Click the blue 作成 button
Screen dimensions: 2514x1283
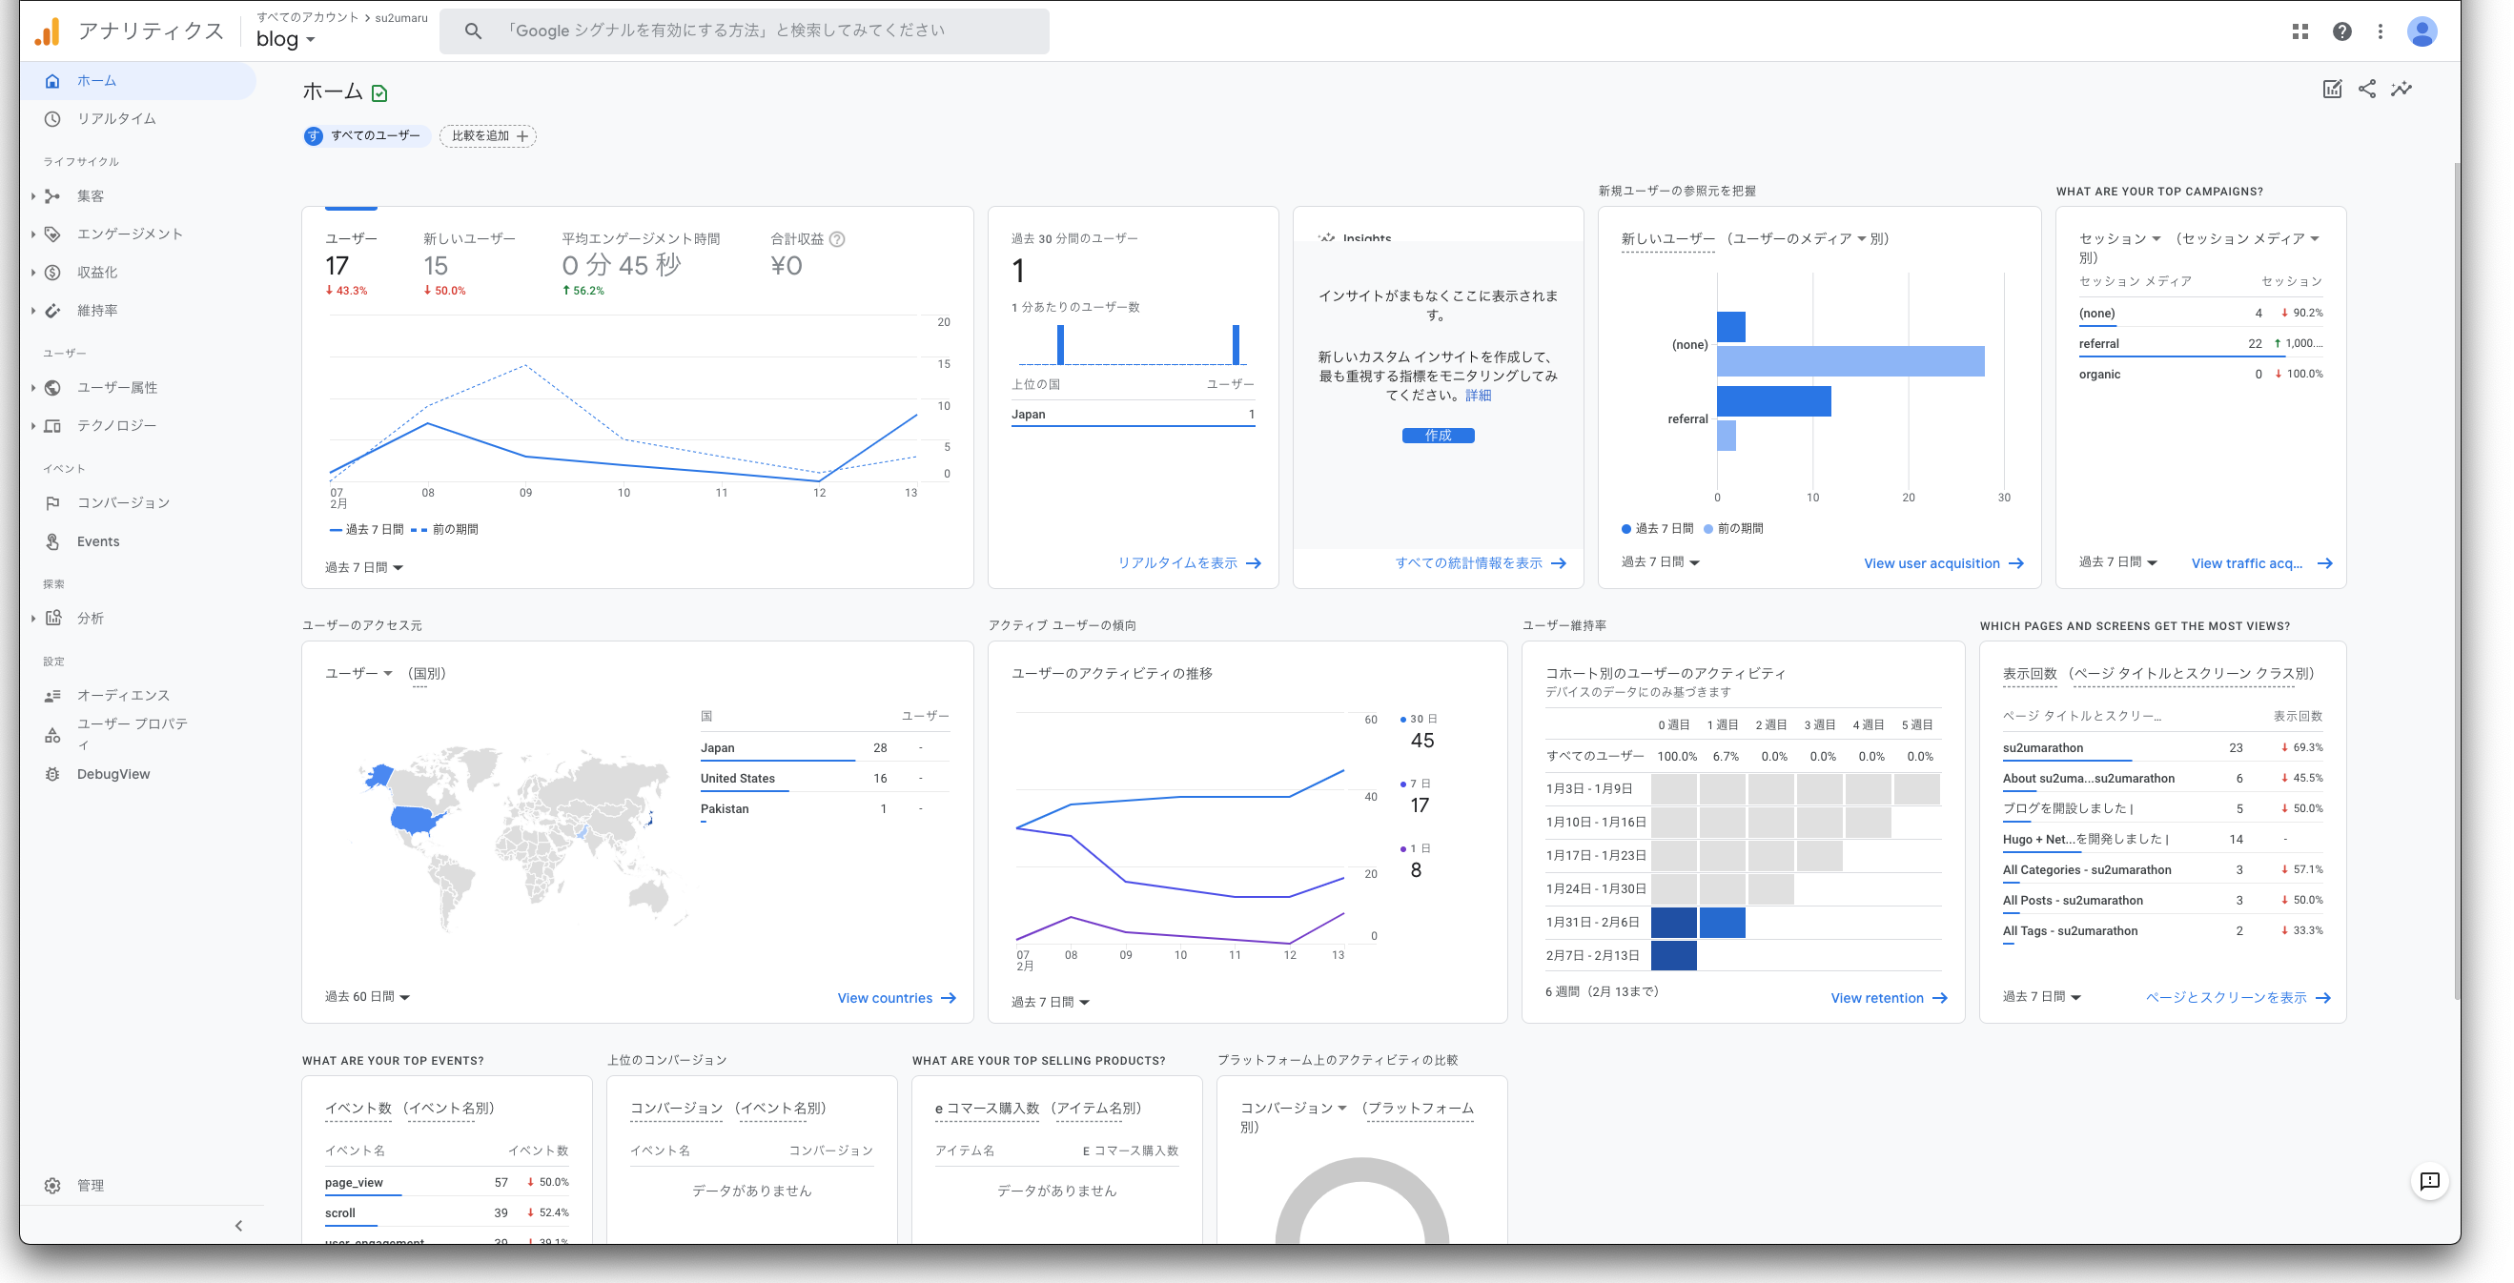tap(1438, 436)
